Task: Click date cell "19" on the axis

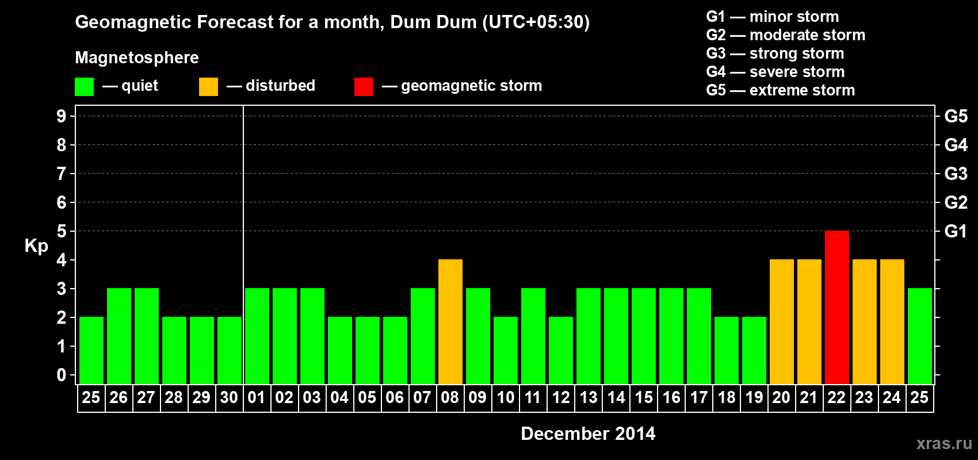Action: (x=754, y=397)
